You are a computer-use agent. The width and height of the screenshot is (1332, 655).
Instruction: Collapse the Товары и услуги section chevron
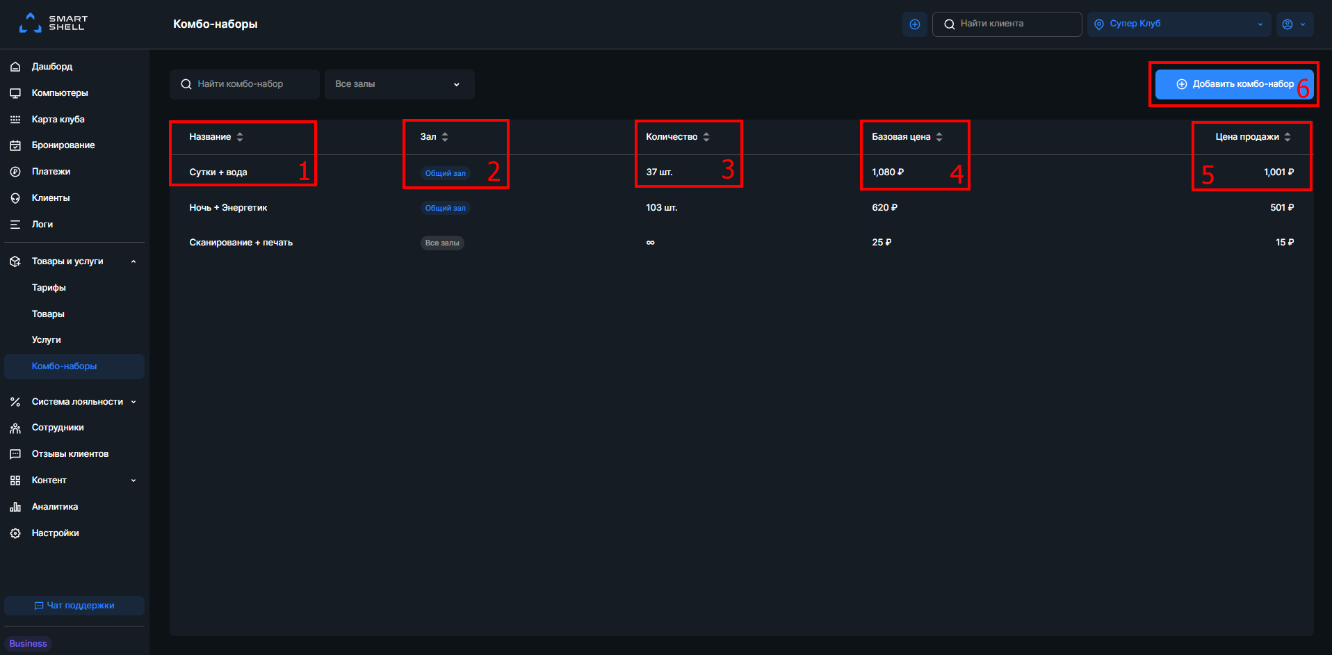point(133,261)
